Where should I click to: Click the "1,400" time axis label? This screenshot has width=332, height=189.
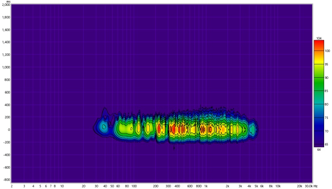click(x=6, y=42)
